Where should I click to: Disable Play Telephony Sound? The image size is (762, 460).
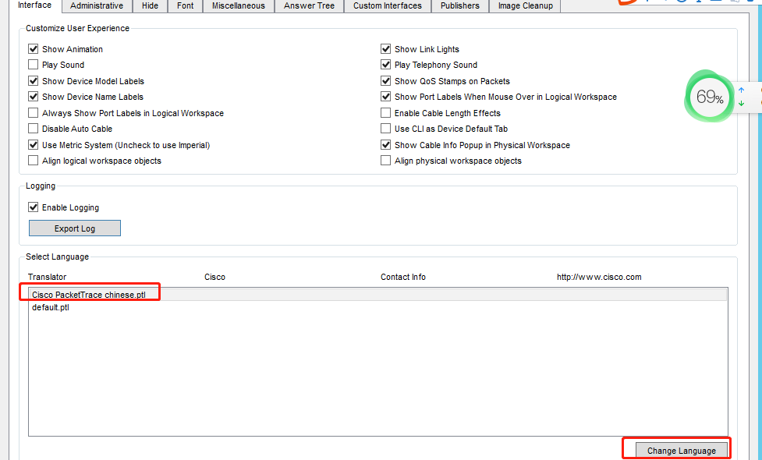pyautogui.click(x=385, y=65)
